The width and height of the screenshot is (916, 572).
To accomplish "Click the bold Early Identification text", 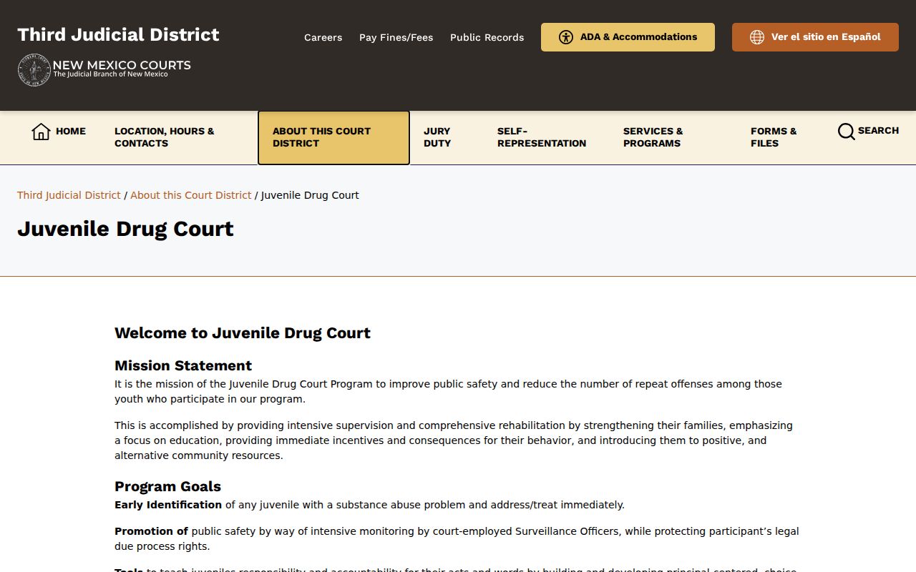I will point(168,505).
